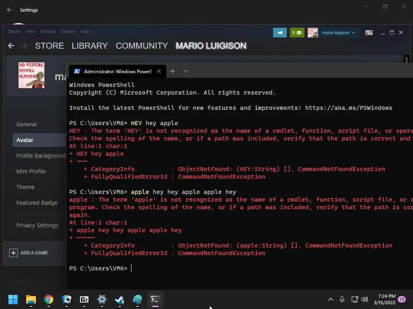This screenshot has height=309, width=413.
Task: Go to Steam STORE section
Action: point(50,46)
